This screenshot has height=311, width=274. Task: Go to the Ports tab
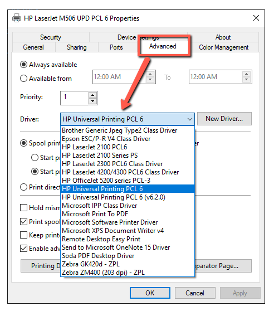point(116,47)
